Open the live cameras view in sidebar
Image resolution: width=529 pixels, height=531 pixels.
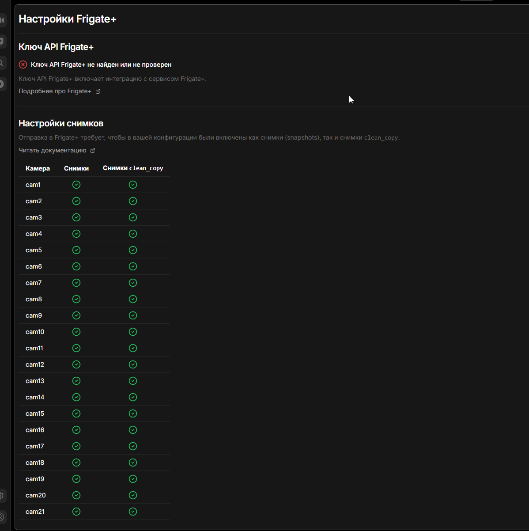2,20
